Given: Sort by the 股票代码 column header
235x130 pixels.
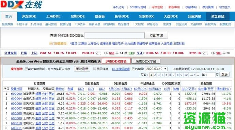Looking at the screenshot, I should point(16,89).
